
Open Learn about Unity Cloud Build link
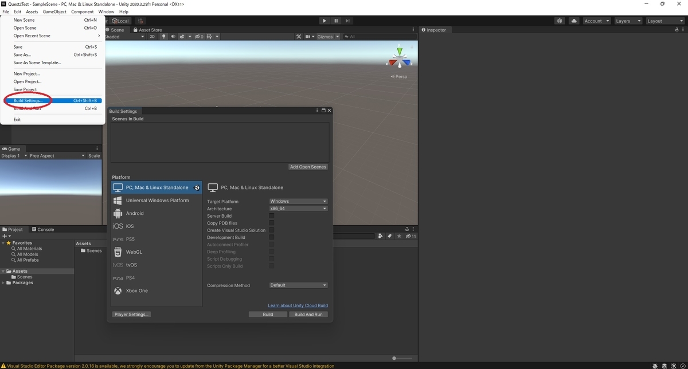click(x=298, y=305)
